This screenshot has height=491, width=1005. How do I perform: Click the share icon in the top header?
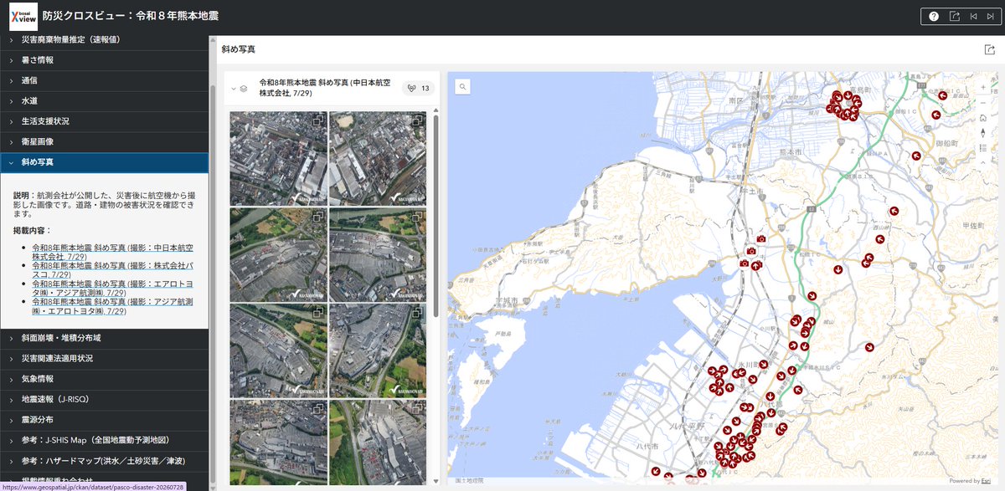pyautogui.click(x=955, y=16)
